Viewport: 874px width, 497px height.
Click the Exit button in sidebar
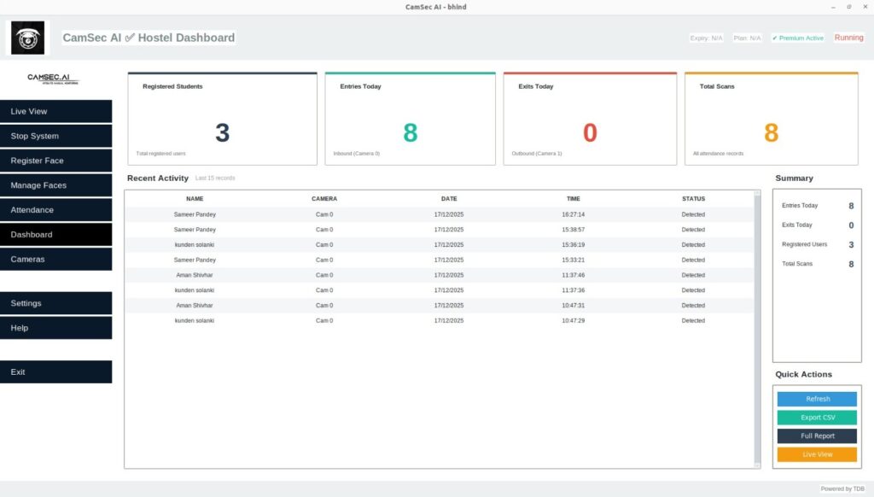55,372
